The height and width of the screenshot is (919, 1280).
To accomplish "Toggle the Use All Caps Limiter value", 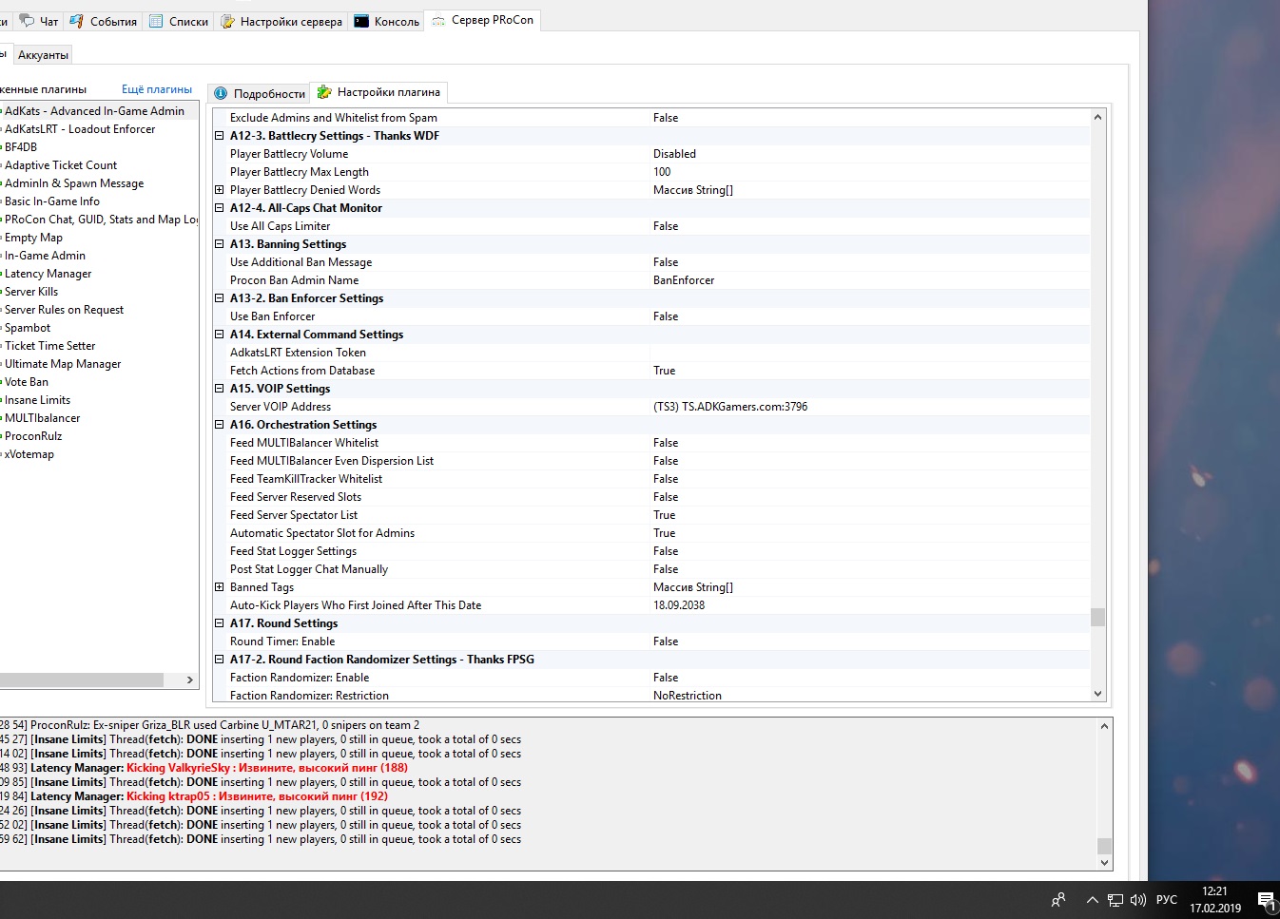I will [x=666, y=226].
